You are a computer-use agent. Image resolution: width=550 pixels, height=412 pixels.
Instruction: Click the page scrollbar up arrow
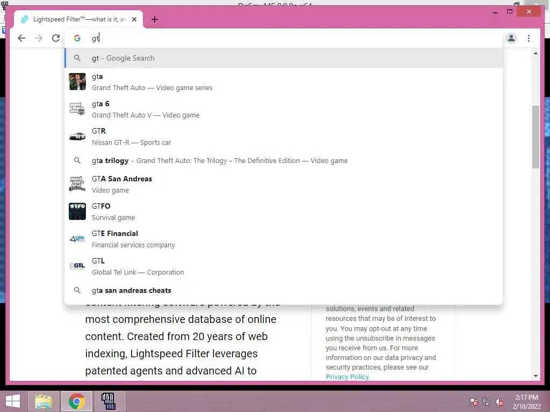[x=535, y=53]
